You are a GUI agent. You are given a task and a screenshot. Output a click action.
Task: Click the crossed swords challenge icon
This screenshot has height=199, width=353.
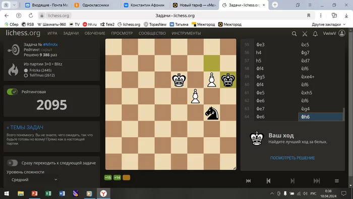(305, 33)
